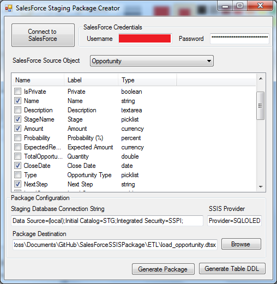Uncheck the Name field checkbox
277x284 pixels.
click(x=17, y=100)
